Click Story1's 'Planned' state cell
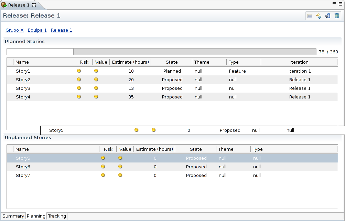This screenshot has height=221, width=345. 172,71
